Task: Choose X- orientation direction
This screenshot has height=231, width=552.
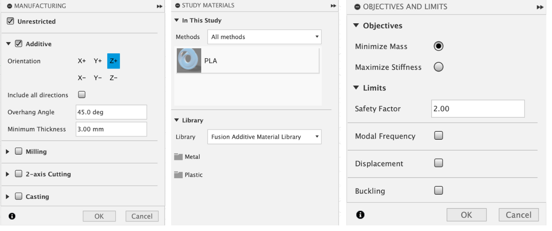Action: coord(81,78)
